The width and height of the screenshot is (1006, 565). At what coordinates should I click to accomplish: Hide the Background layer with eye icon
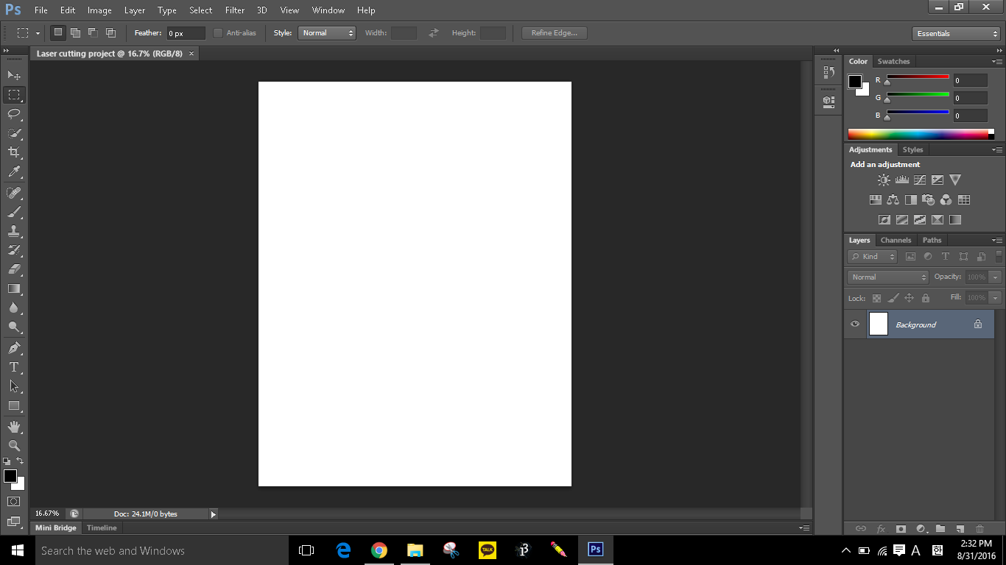(855, 324)
